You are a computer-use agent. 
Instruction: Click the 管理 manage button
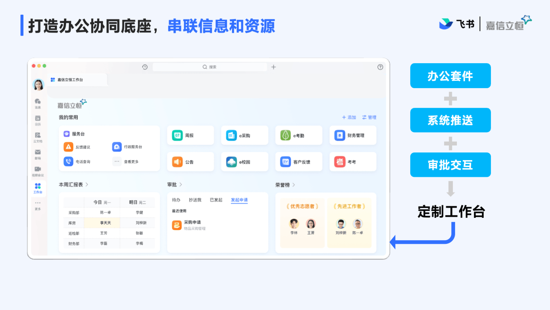pyautogui.click(x=369, y=118)
